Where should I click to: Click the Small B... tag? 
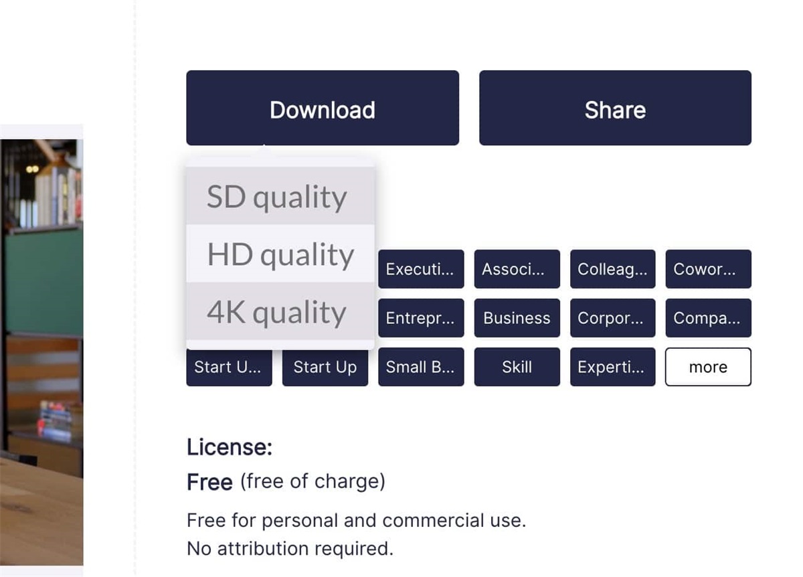coord(421,367)
